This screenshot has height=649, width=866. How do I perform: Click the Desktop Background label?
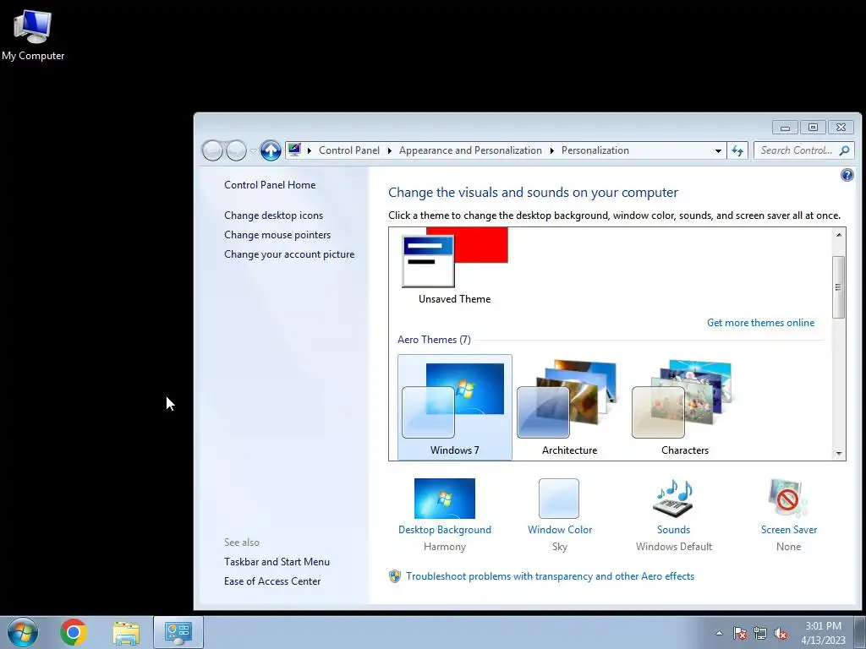point(445,530)
